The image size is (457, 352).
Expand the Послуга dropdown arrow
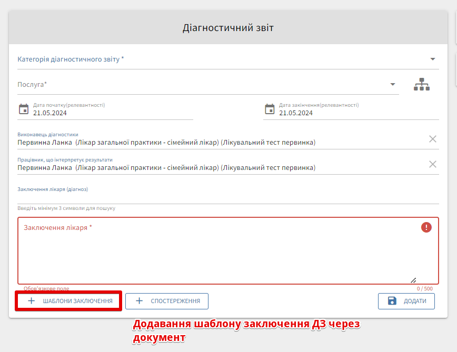(392, 84)
